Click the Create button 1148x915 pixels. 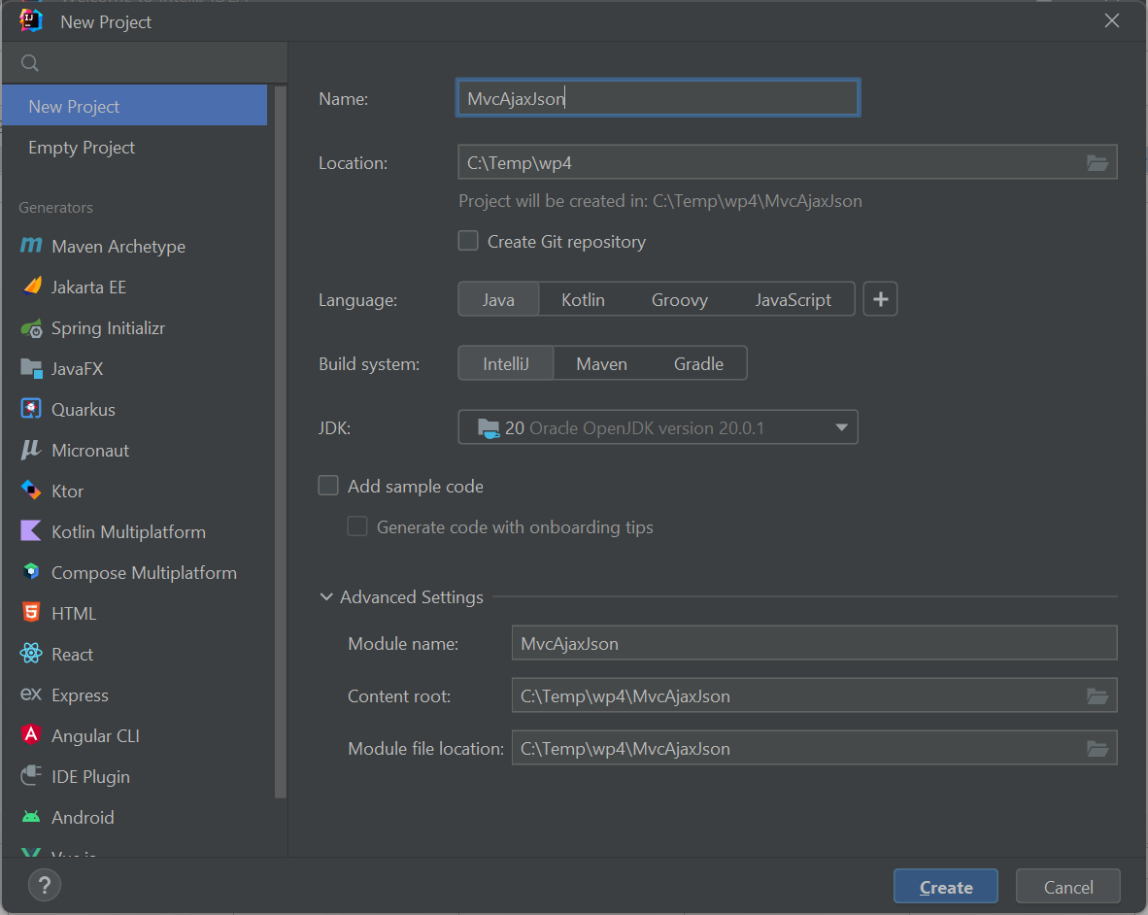pyautogui.click(x=946, y=887)
